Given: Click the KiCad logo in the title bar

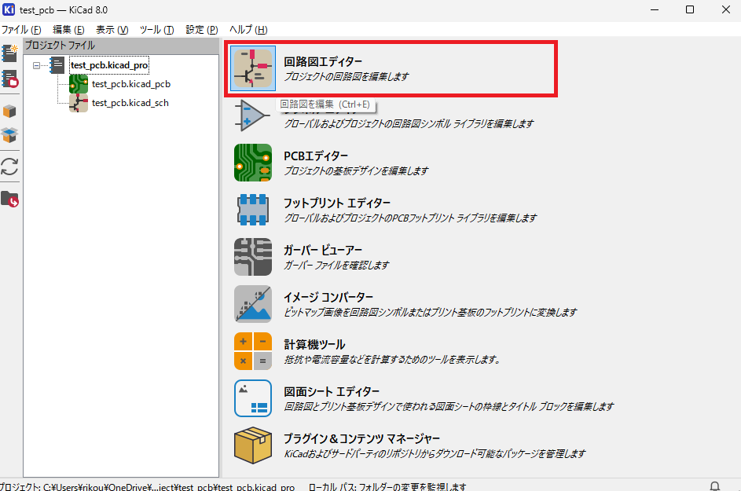Looking at the screenshot, I should 9,9.
